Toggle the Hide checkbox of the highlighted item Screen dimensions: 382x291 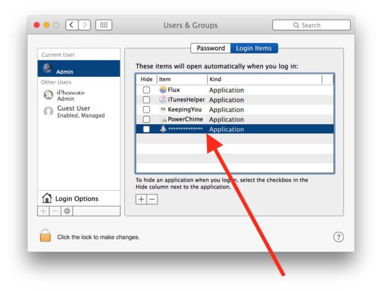[x=146, y=129]
